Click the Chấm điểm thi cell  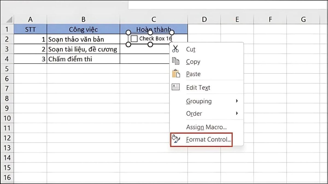(83, 59)
